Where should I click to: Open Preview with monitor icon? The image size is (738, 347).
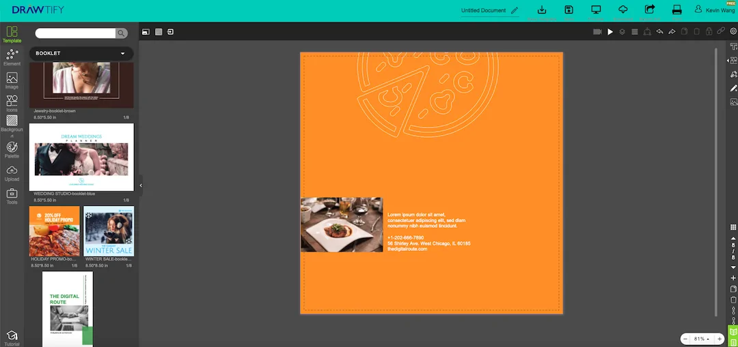click(597, 10)
